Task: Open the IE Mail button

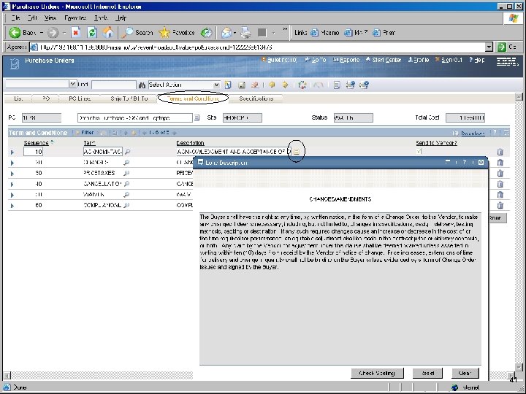Action: tap(226, 33)
